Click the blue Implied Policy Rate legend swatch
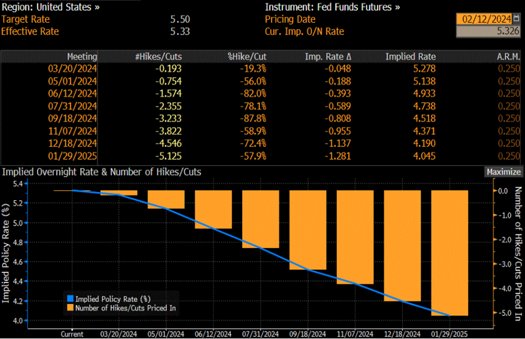 70,299
